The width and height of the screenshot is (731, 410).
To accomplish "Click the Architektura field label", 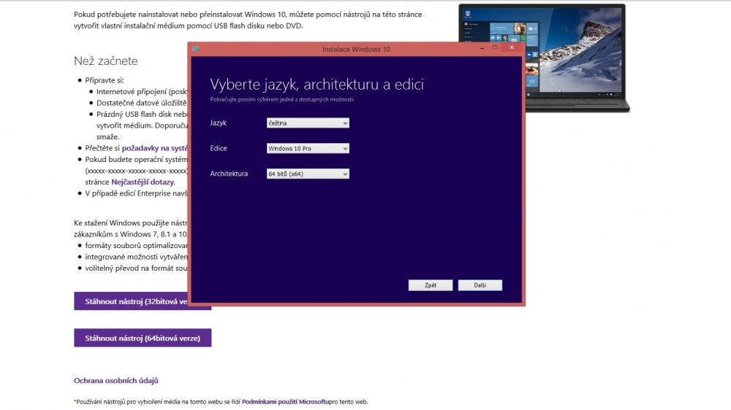I will [228, 174].
